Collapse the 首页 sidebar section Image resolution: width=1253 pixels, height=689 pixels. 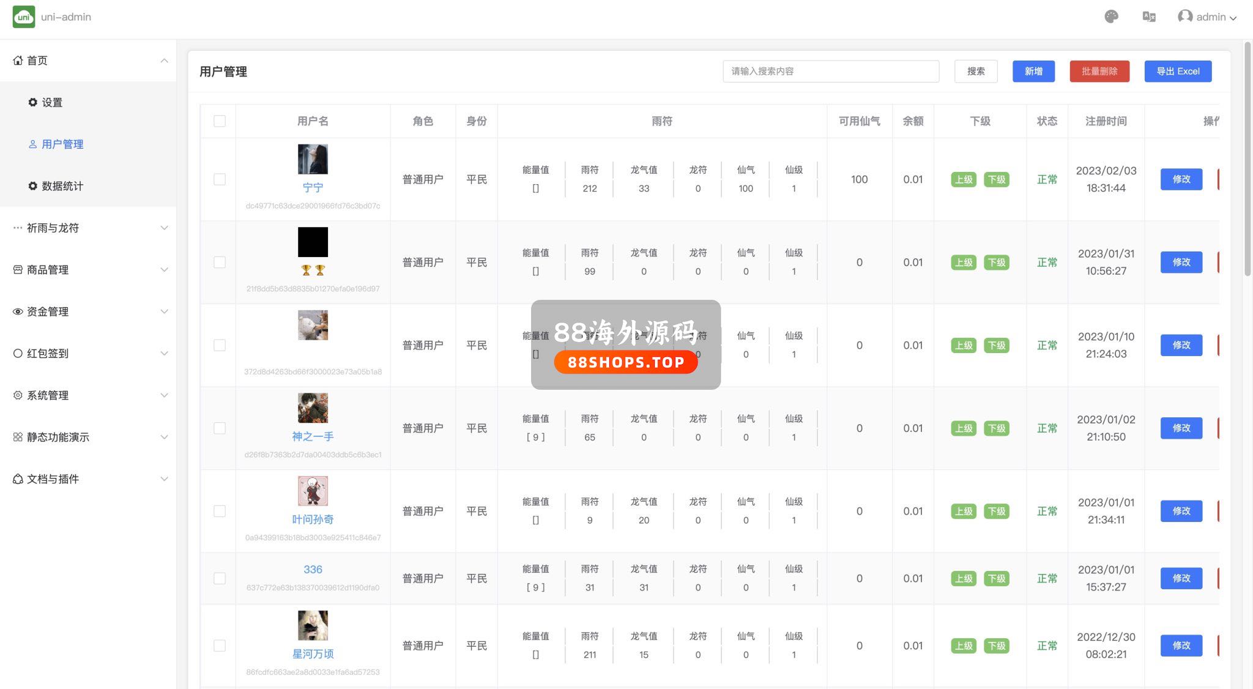[164, 61]
